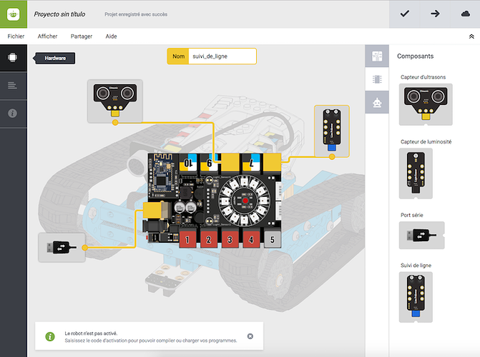Click the LED ring on the board
Image resolution: width=480 pixels, height=357 pixels.
click(x=245, y=201)
